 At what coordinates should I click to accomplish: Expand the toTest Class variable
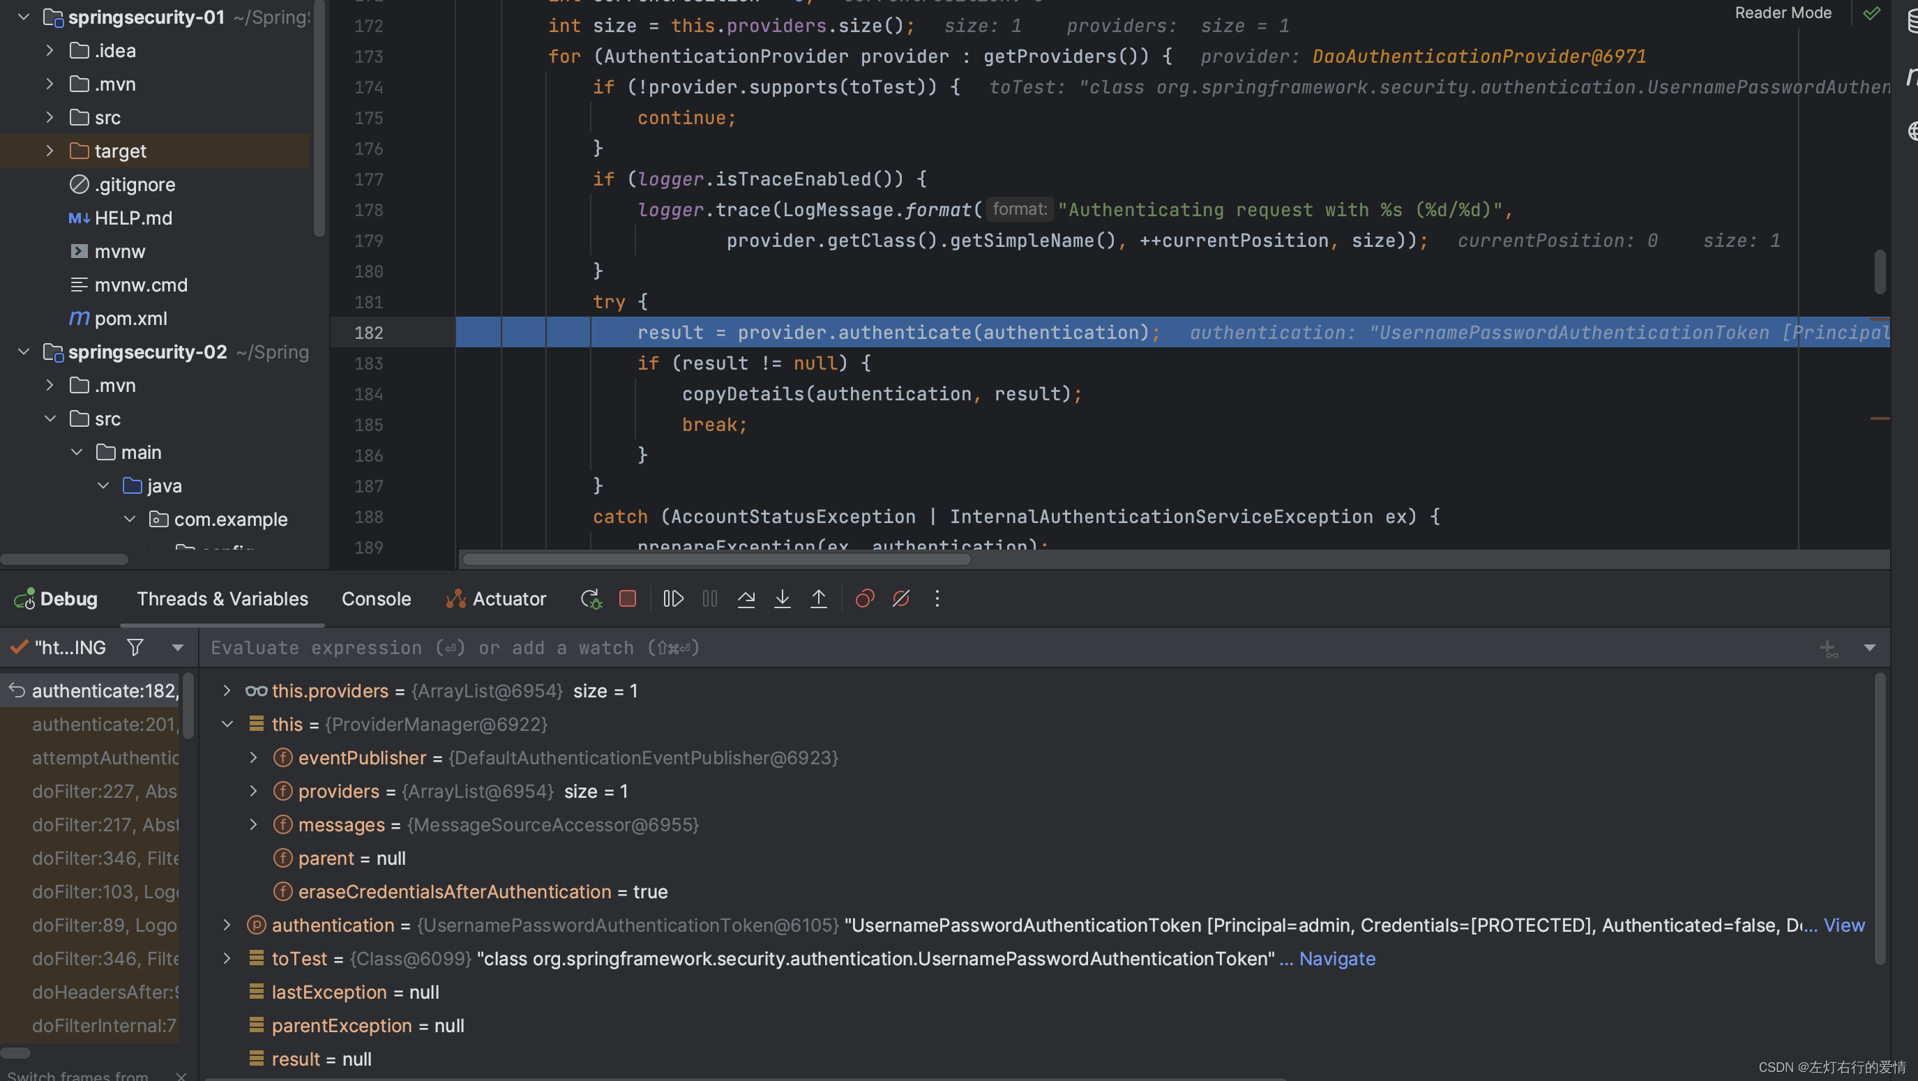pyautogui.click(x=227, y=959)
